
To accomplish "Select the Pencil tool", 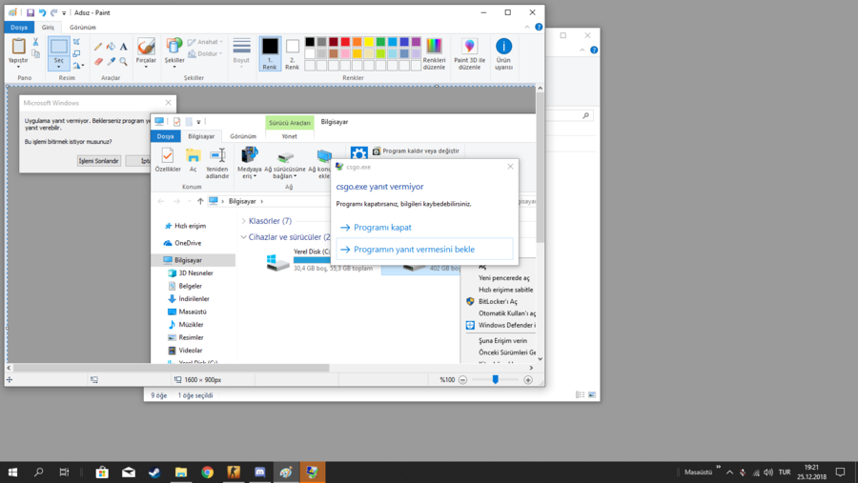I will [98, 47].
